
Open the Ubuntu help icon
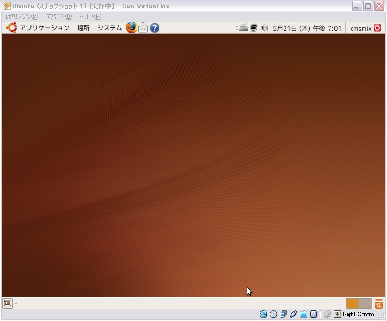coord(155,28)
